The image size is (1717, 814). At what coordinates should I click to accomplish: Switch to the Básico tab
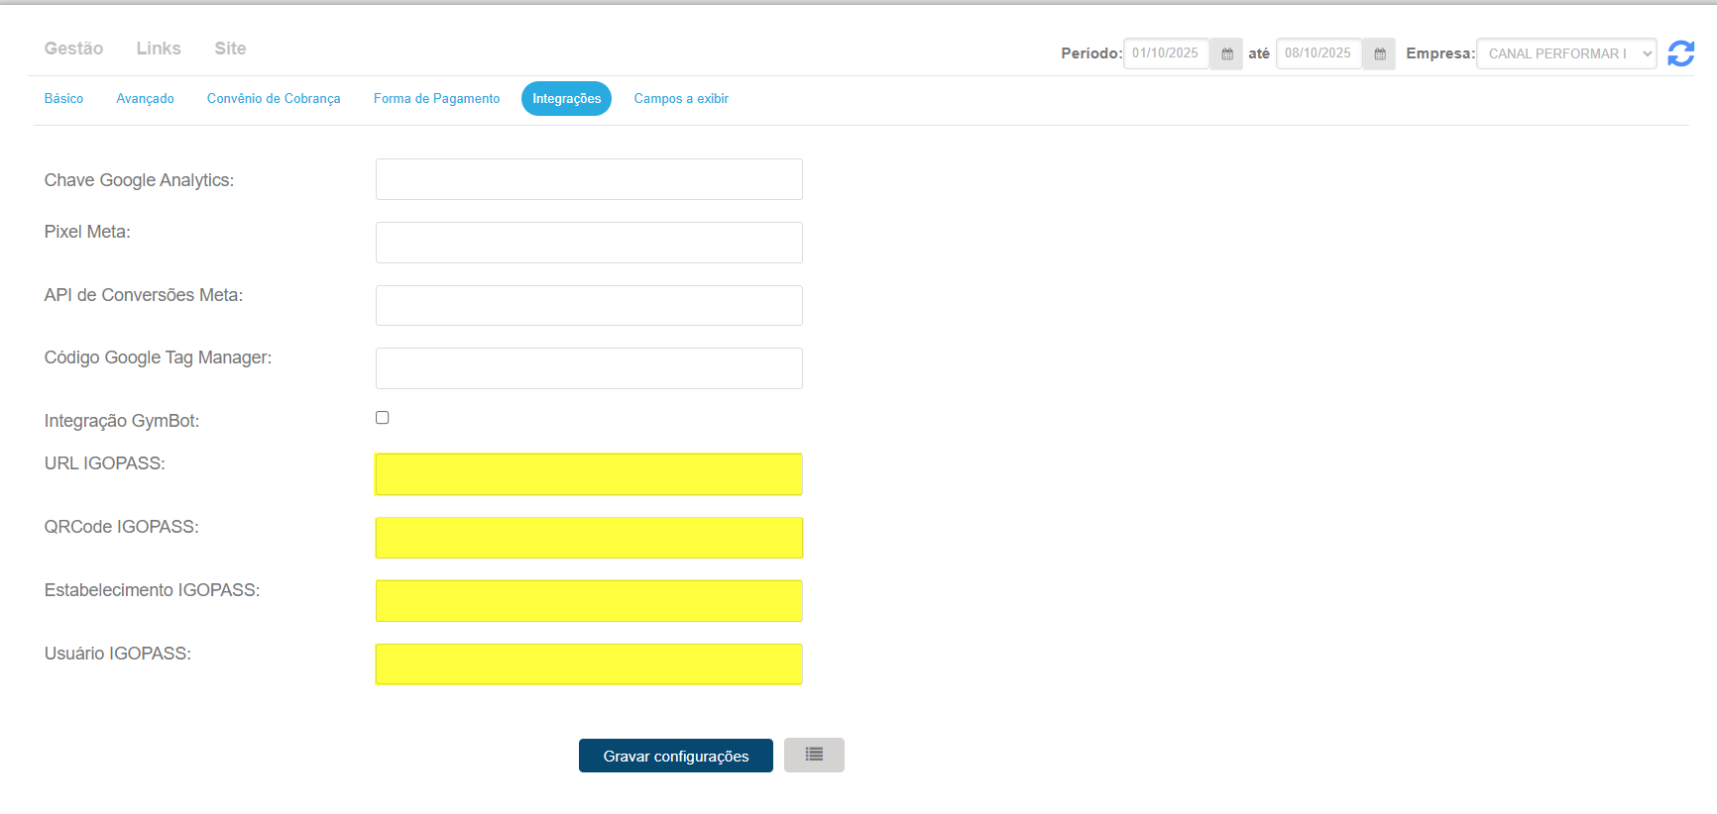[63, 99]
